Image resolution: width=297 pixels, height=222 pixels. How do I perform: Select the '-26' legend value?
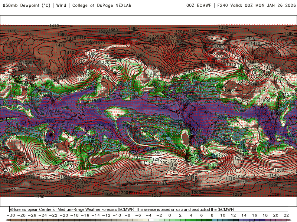32,215
